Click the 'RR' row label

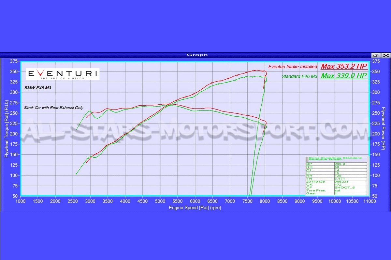pyautogui.click(x=320, y=176)
